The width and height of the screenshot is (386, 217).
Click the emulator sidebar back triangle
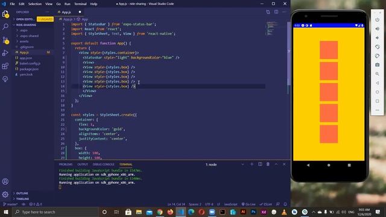(377, 83)
